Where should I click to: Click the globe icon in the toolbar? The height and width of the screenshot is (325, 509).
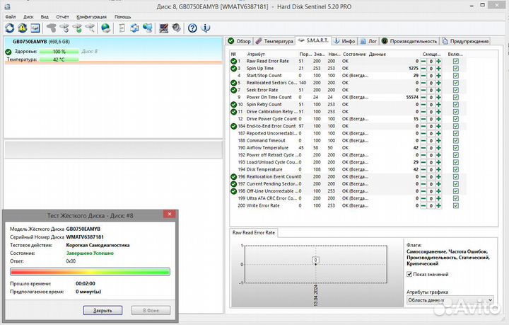point(105,28)
